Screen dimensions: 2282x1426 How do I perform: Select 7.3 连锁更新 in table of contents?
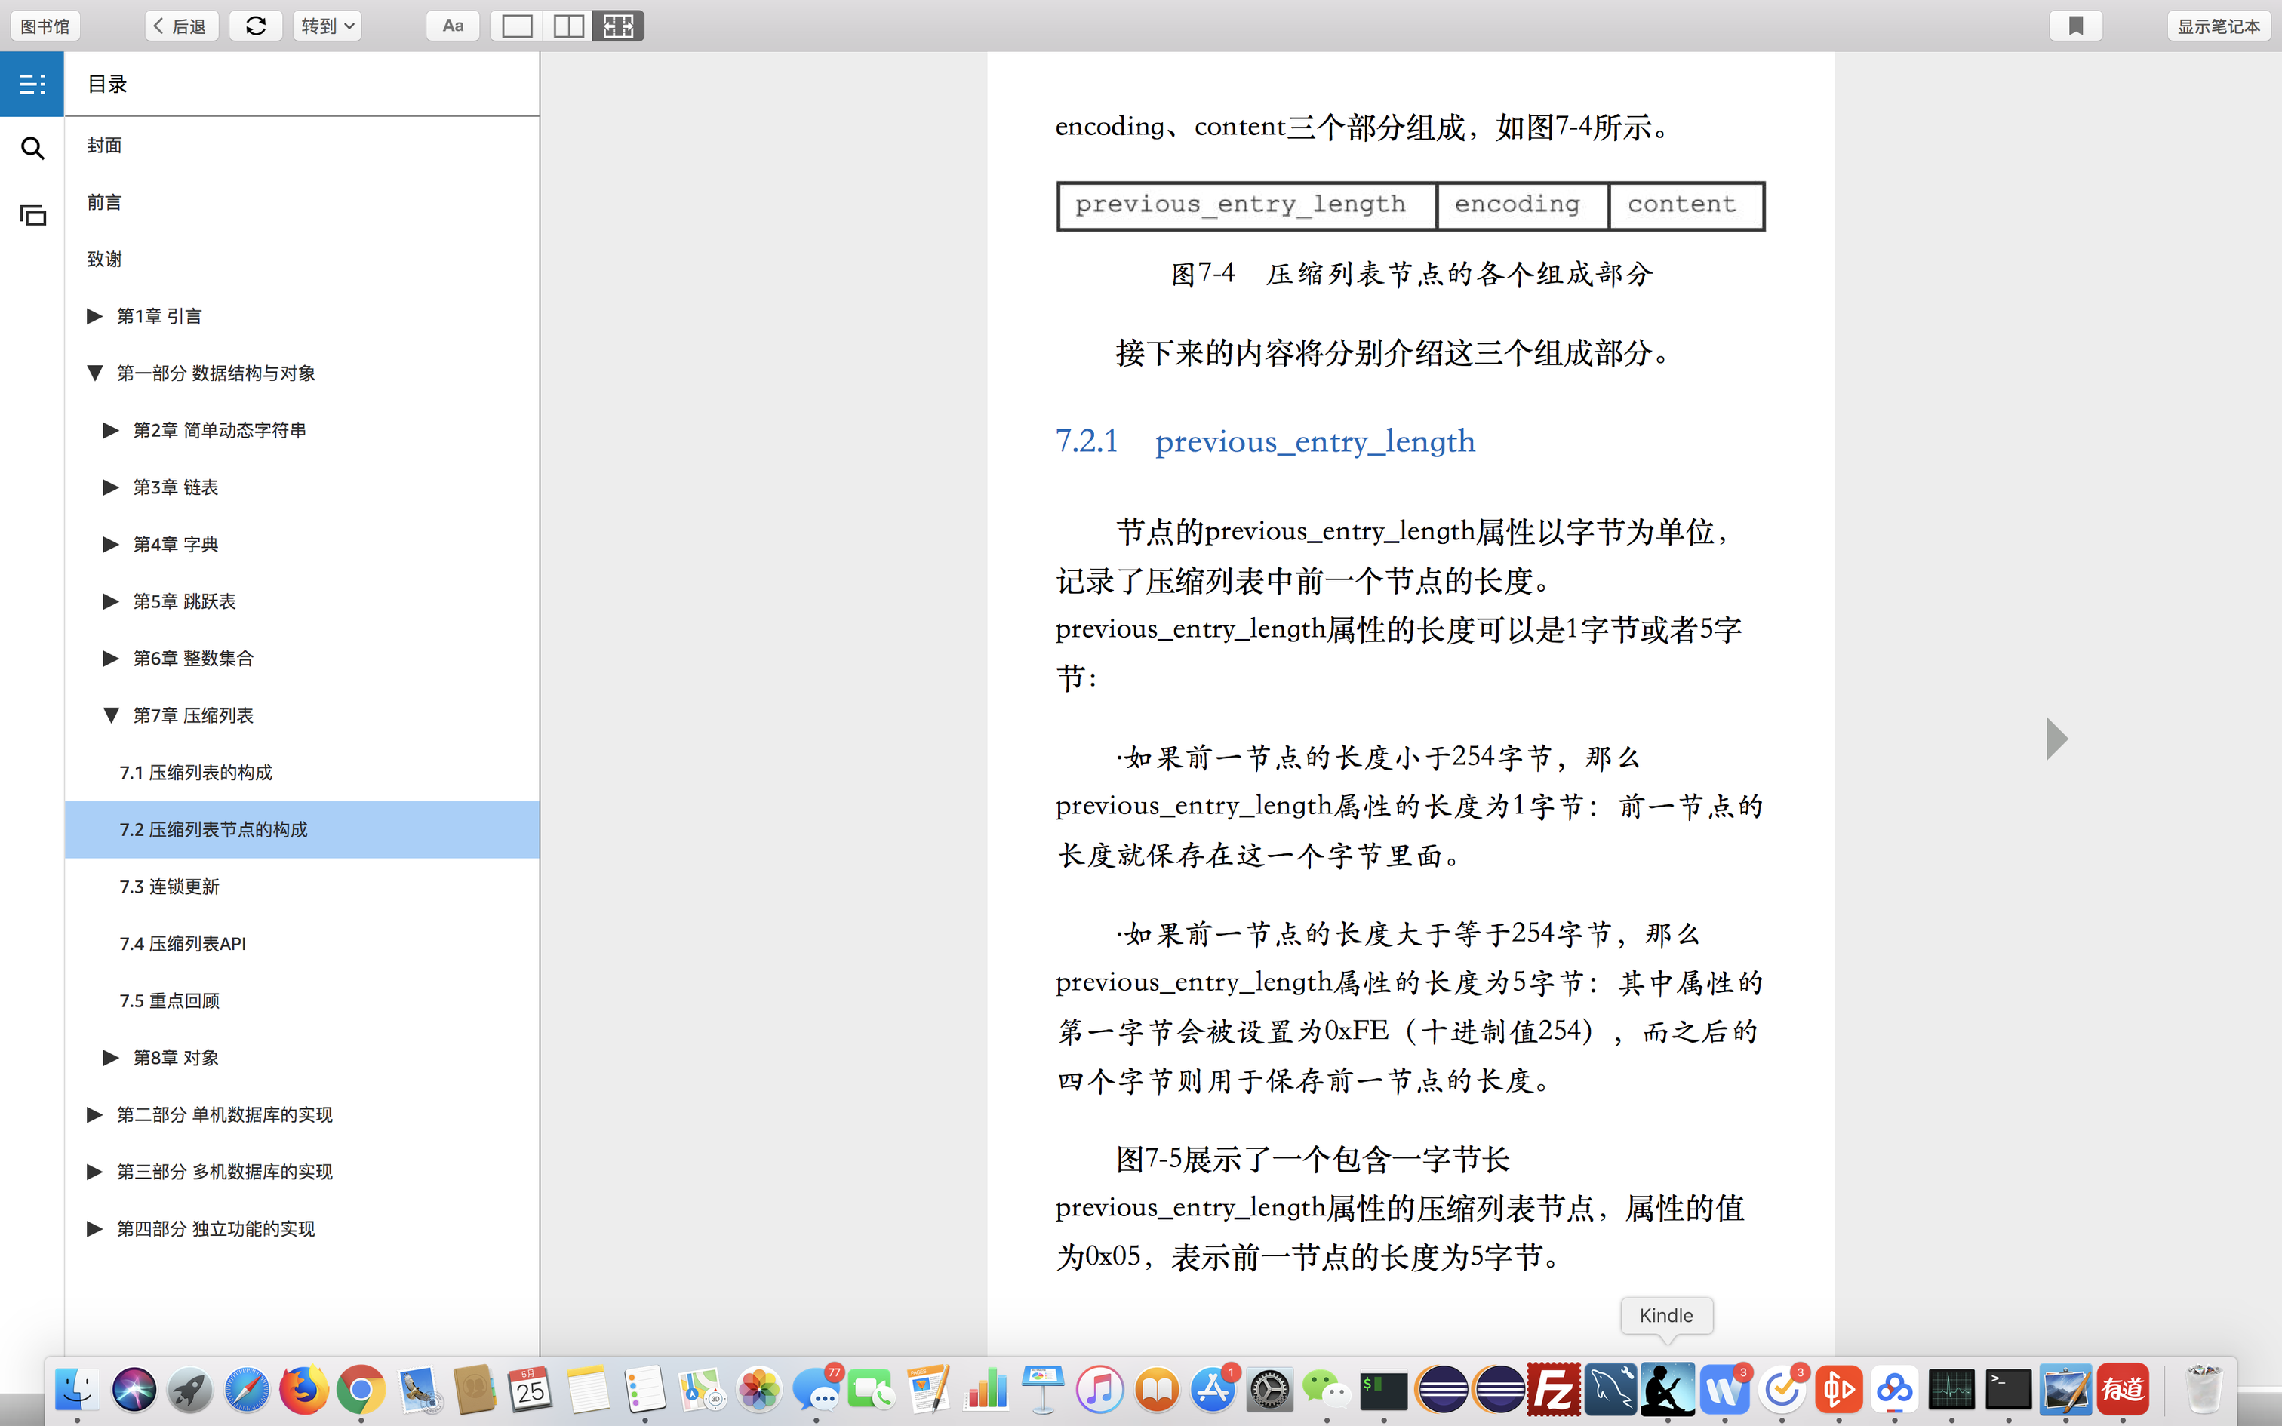(170, 887)
